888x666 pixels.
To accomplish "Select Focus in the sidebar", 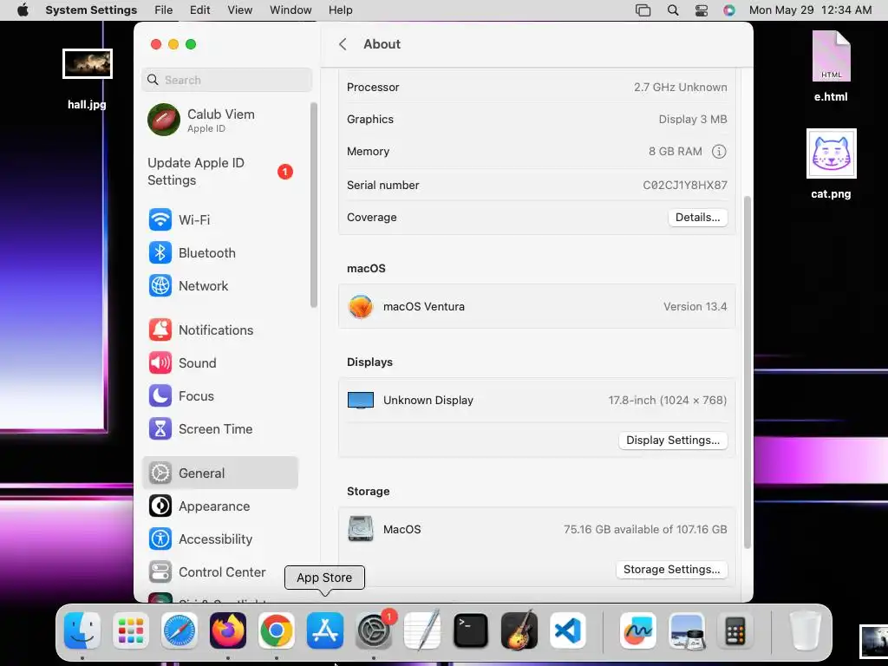I will point(219,395).
